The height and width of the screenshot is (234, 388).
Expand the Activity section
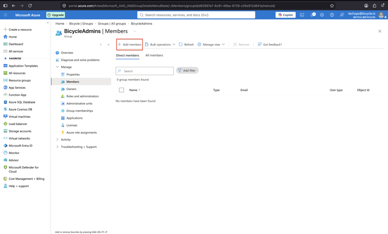(x=58, y=140)
